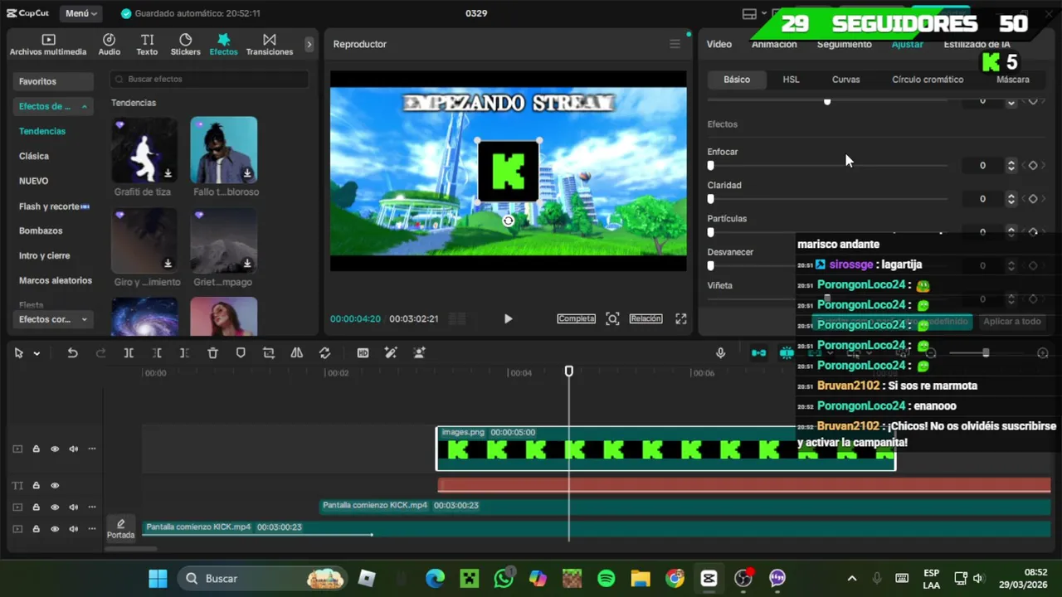This screenshot has height=597, width=1062.
Task: Select the crop tool in timeline toolbar
Action: click(x=269, y=352)
